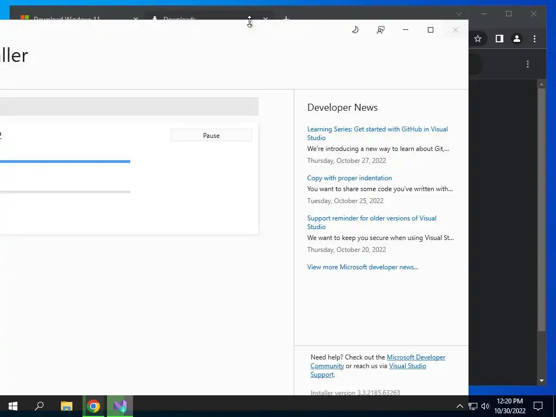This screenshot has width=556, height=417.
Task: Toggle the installer dark theme moon icon
Action: [x=355, y=30]
